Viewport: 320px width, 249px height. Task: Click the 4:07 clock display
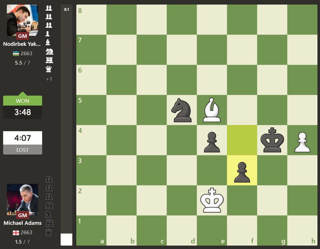22,138
